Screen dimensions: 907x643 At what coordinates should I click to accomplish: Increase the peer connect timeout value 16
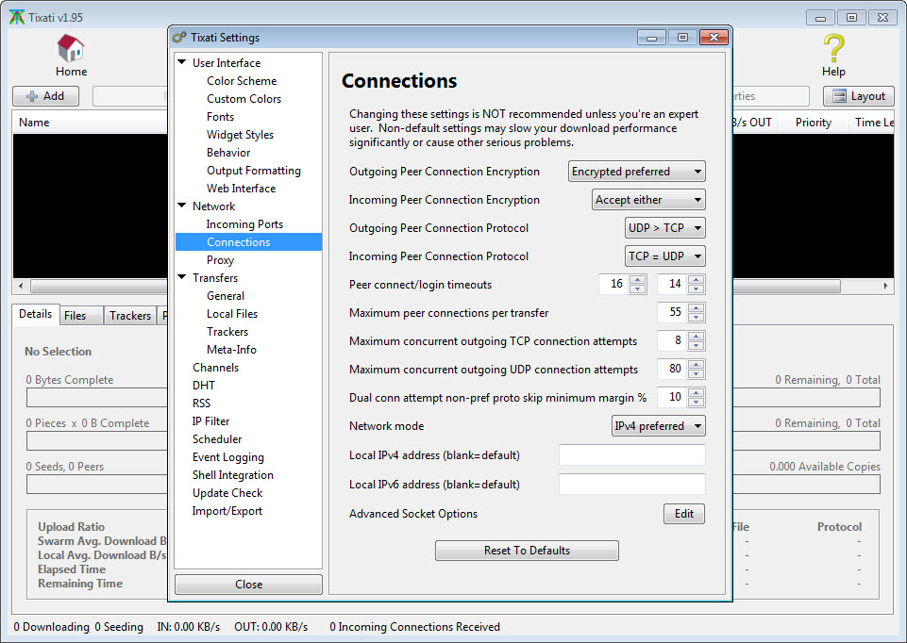click(637, 280)
